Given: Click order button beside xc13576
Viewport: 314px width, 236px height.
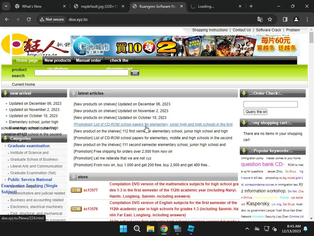Looking at the screenshot, I should [x=76, y=209].
